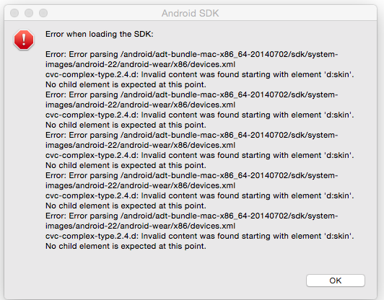Screen dimensions: 384x300
Task: Click the third gray zoom window button
Action: point(43,13)
